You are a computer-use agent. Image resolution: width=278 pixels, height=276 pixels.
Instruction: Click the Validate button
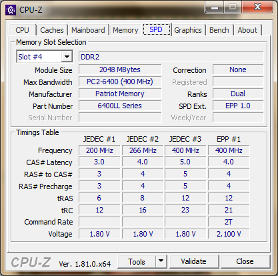pyautogui.click(x=194, y=261)
